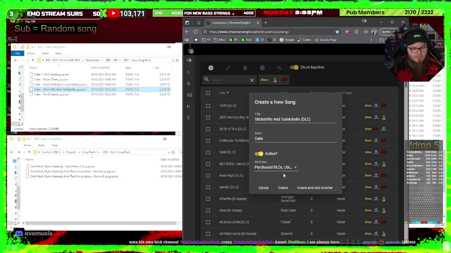Image resolution: width=451 pixels, height=253 pixels.
Task: Check the box for 1979 (DLC)
Action: pyautogui.click(x=208, y=106)
